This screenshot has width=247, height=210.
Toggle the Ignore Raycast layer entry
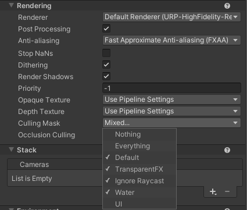[x=139, y=181]
